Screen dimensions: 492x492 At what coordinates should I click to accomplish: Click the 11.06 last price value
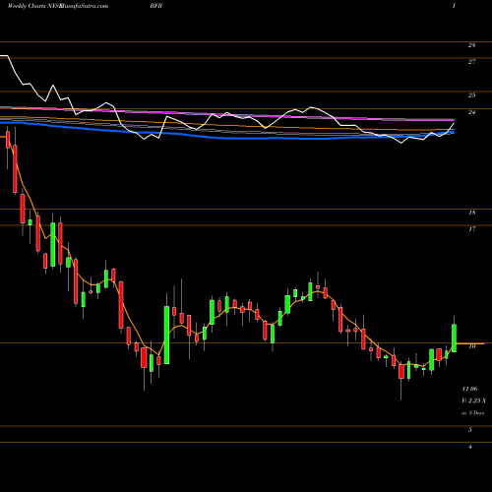point(469,389)
